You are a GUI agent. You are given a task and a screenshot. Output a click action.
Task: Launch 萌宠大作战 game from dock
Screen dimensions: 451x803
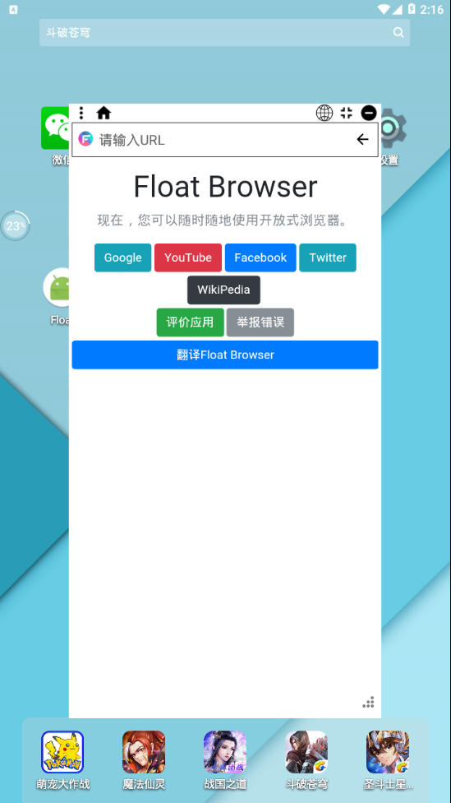click(x=62, y=752)
